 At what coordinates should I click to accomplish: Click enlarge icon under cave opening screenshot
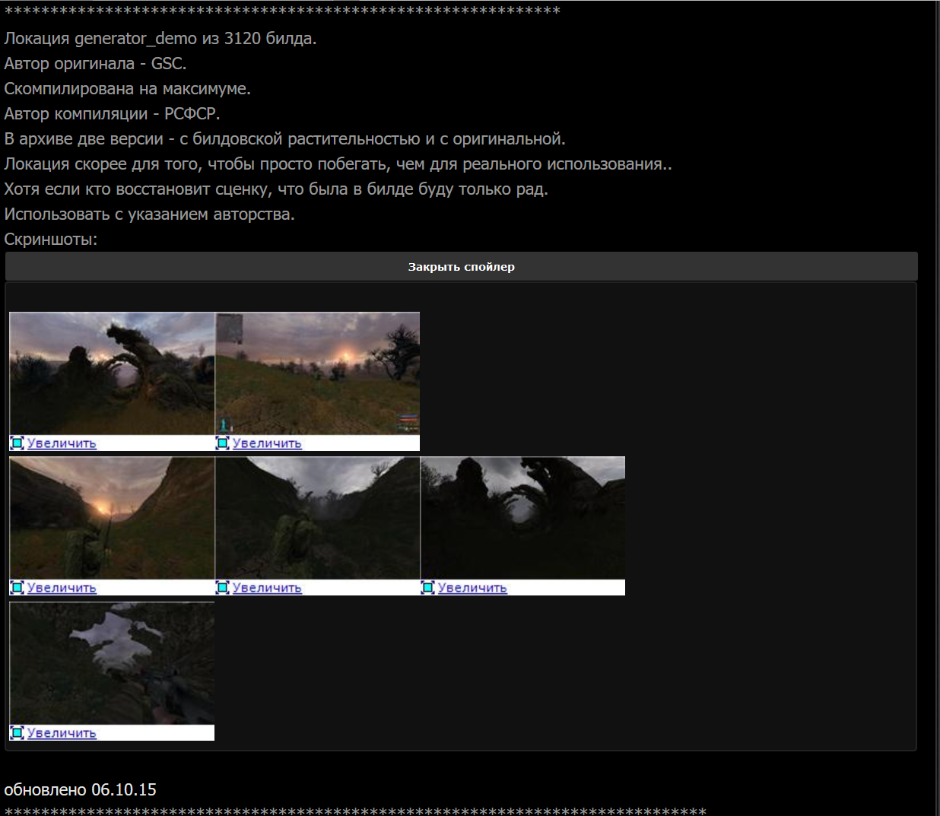(x=17, y=732)
